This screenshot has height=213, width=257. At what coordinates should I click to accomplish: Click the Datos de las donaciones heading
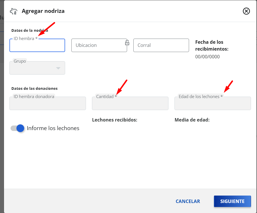coord(35,88)
